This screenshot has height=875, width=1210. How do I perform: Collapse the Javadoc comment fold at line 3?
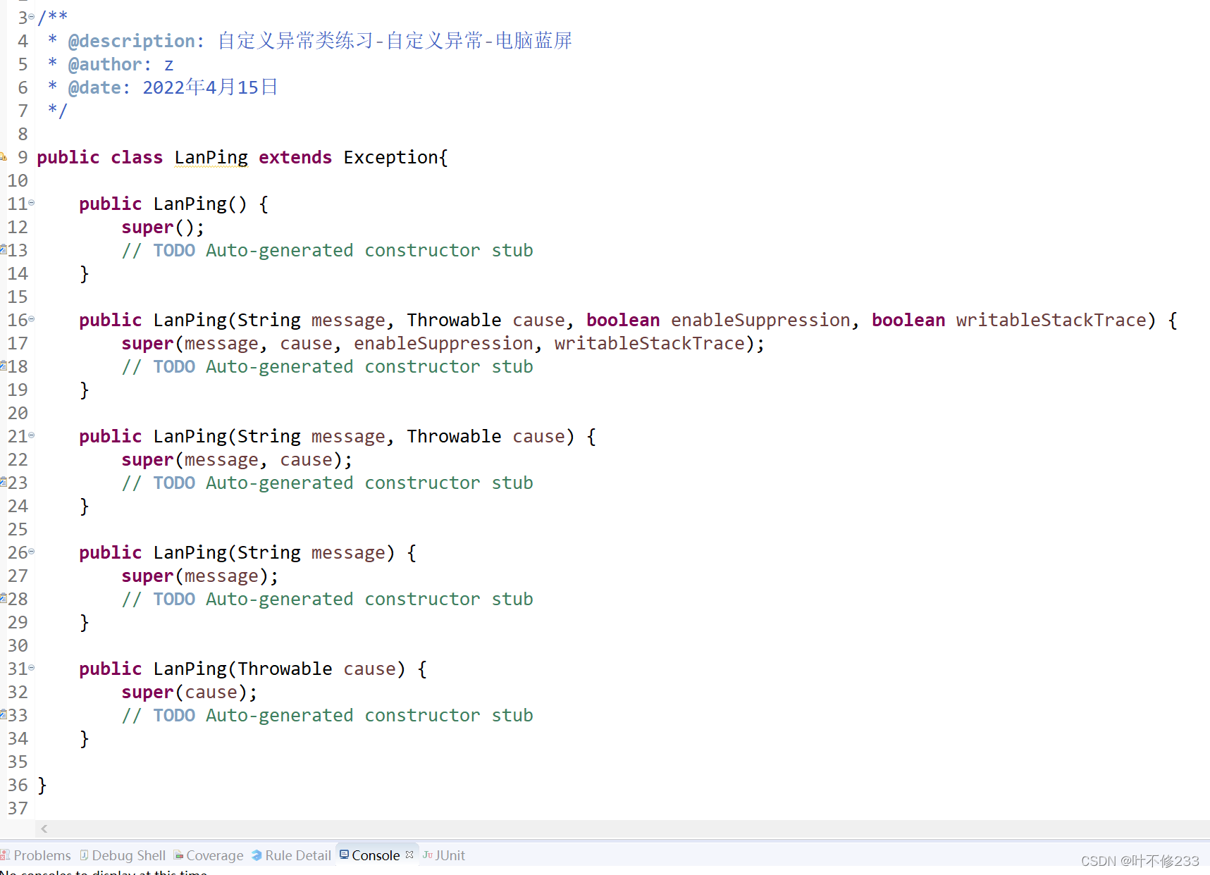[x=31, y=16]
